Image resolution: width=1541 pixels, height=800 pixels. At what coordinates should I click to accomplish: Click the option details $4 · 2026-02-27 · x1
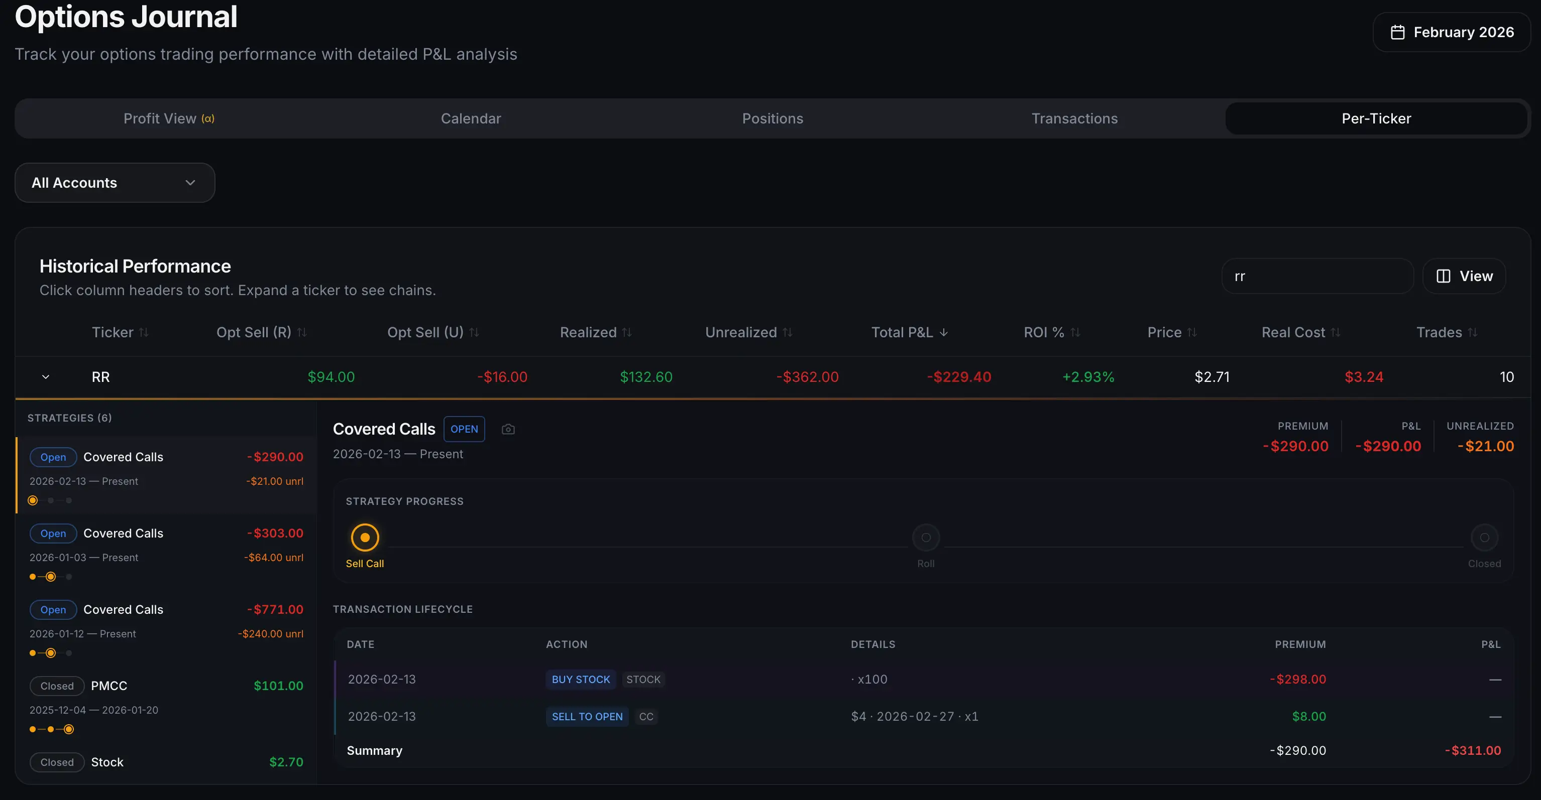[x=915, y=717]
